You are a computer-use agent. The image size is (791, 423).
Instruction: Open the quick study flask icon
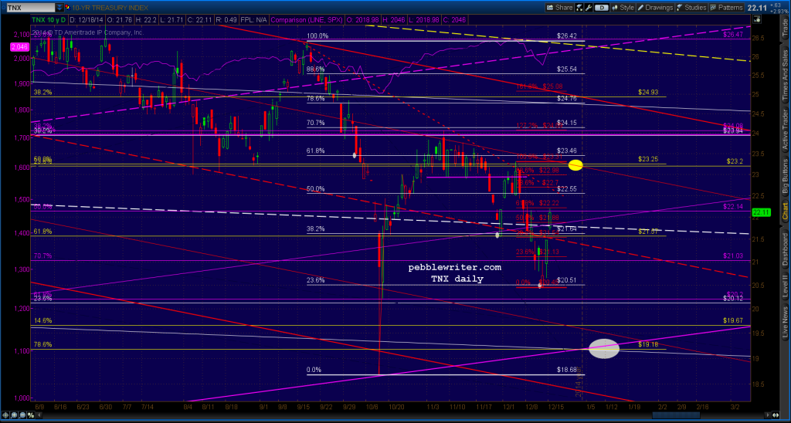point(579,8)
